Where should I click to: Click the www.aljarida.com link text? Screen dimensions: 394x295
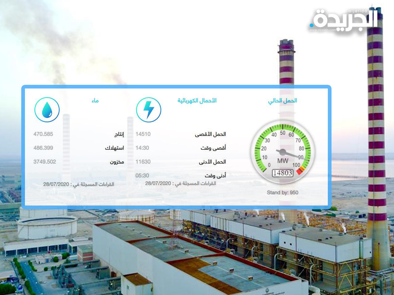click(x=323, y=30)
